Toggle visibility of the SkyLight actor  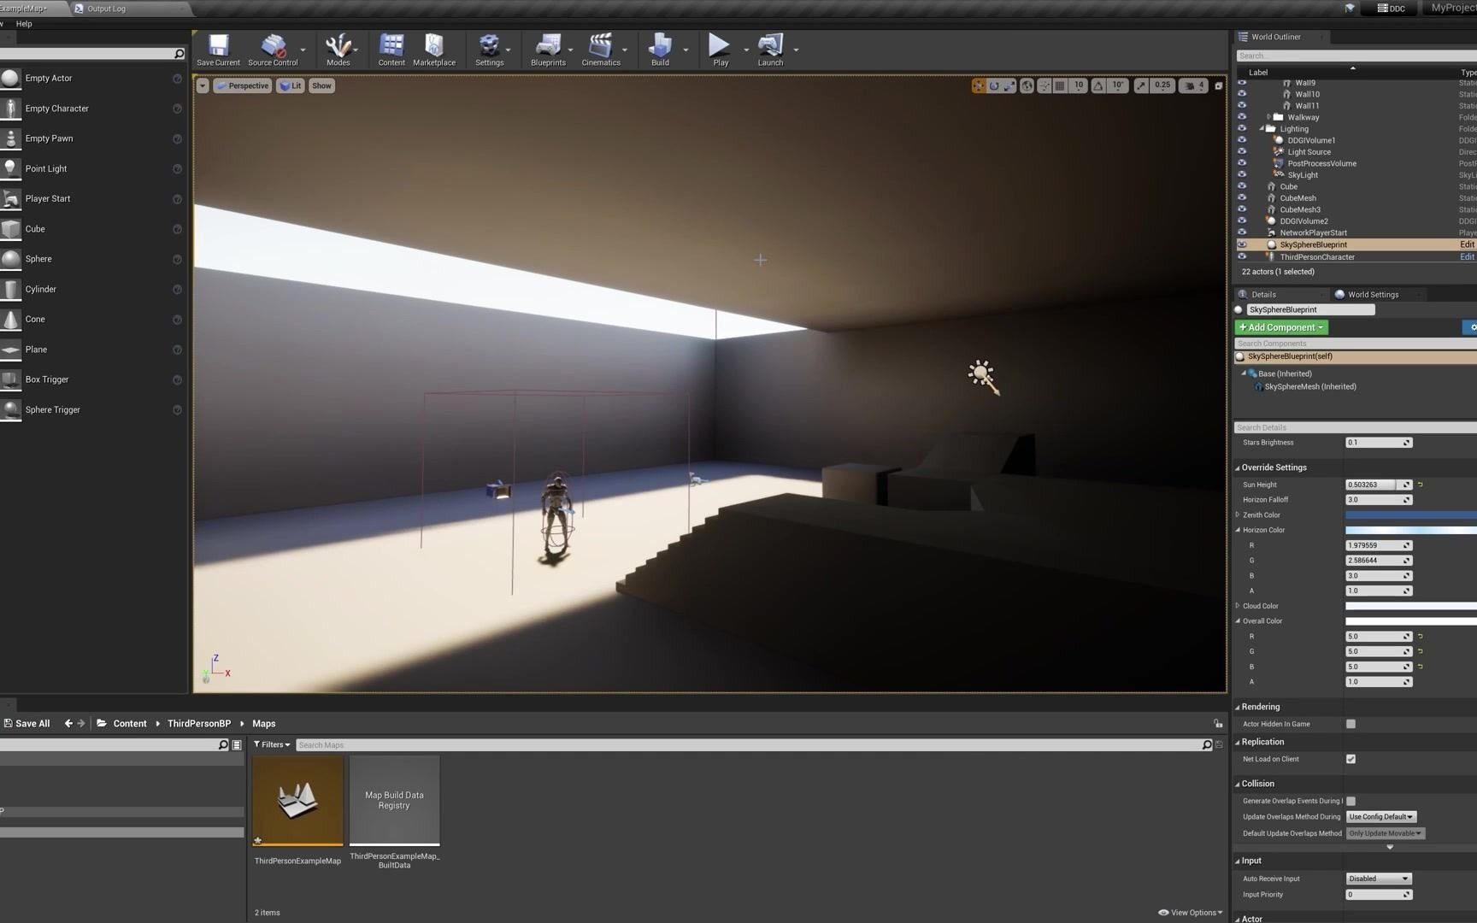tap(1242, 174)
